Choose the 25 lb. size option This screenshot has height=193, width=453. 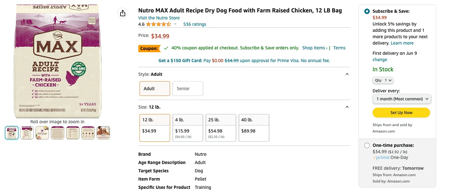(x=221, y=128)
